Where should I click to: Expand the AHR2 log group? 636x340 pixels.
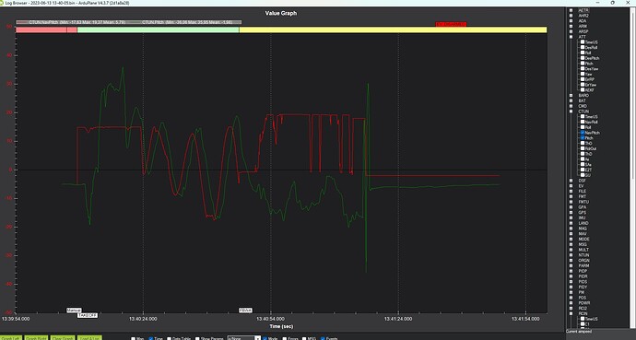(571, 16)
